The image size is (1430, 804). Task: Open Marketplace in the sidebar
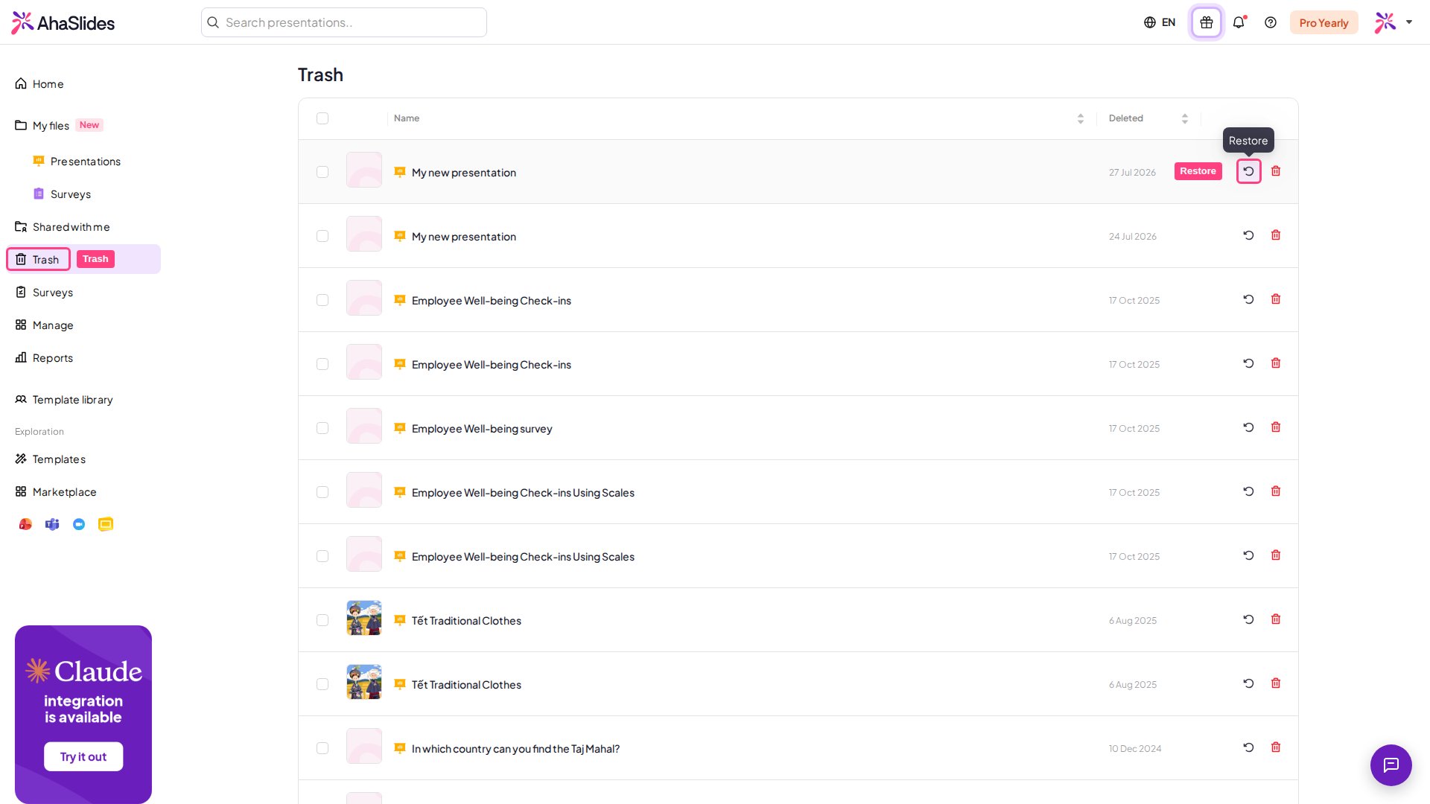click(56, 492)
